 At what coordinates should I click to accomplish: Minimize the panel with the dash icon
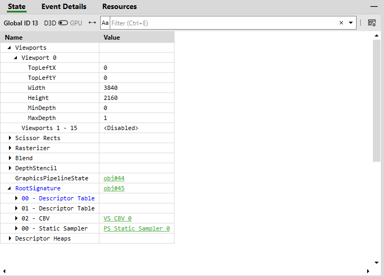(x=374, y=7)
